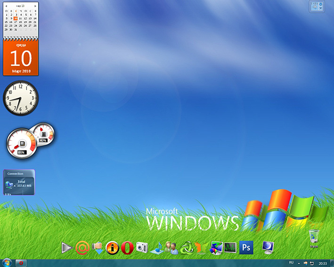Click the top-right gadget main icon area
The width and height of the screenshot is (334, 267).
click(x=315, y=7)
